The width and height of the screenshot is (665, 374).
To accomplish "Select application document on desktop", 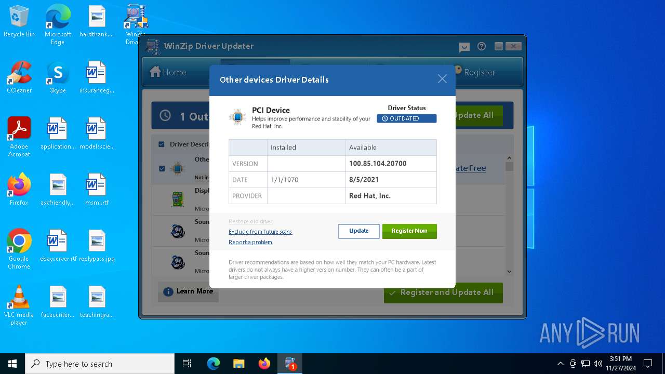I will tap(58, 134).
